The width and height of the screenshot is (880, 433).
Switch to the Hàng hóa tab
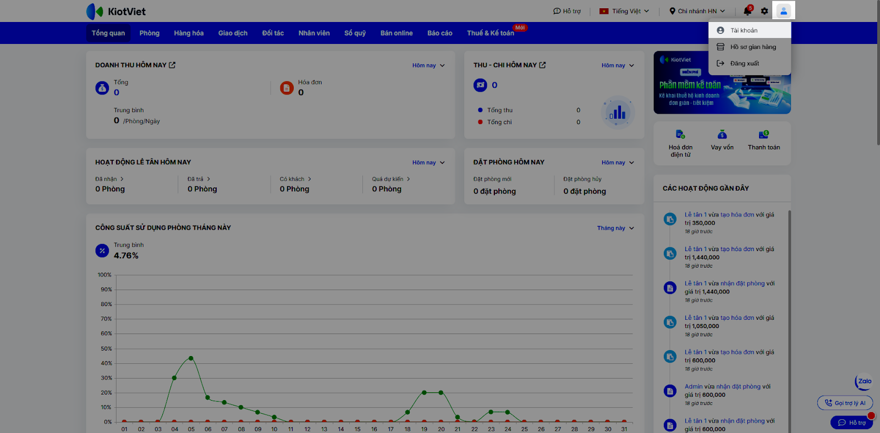tap(189, 33)
